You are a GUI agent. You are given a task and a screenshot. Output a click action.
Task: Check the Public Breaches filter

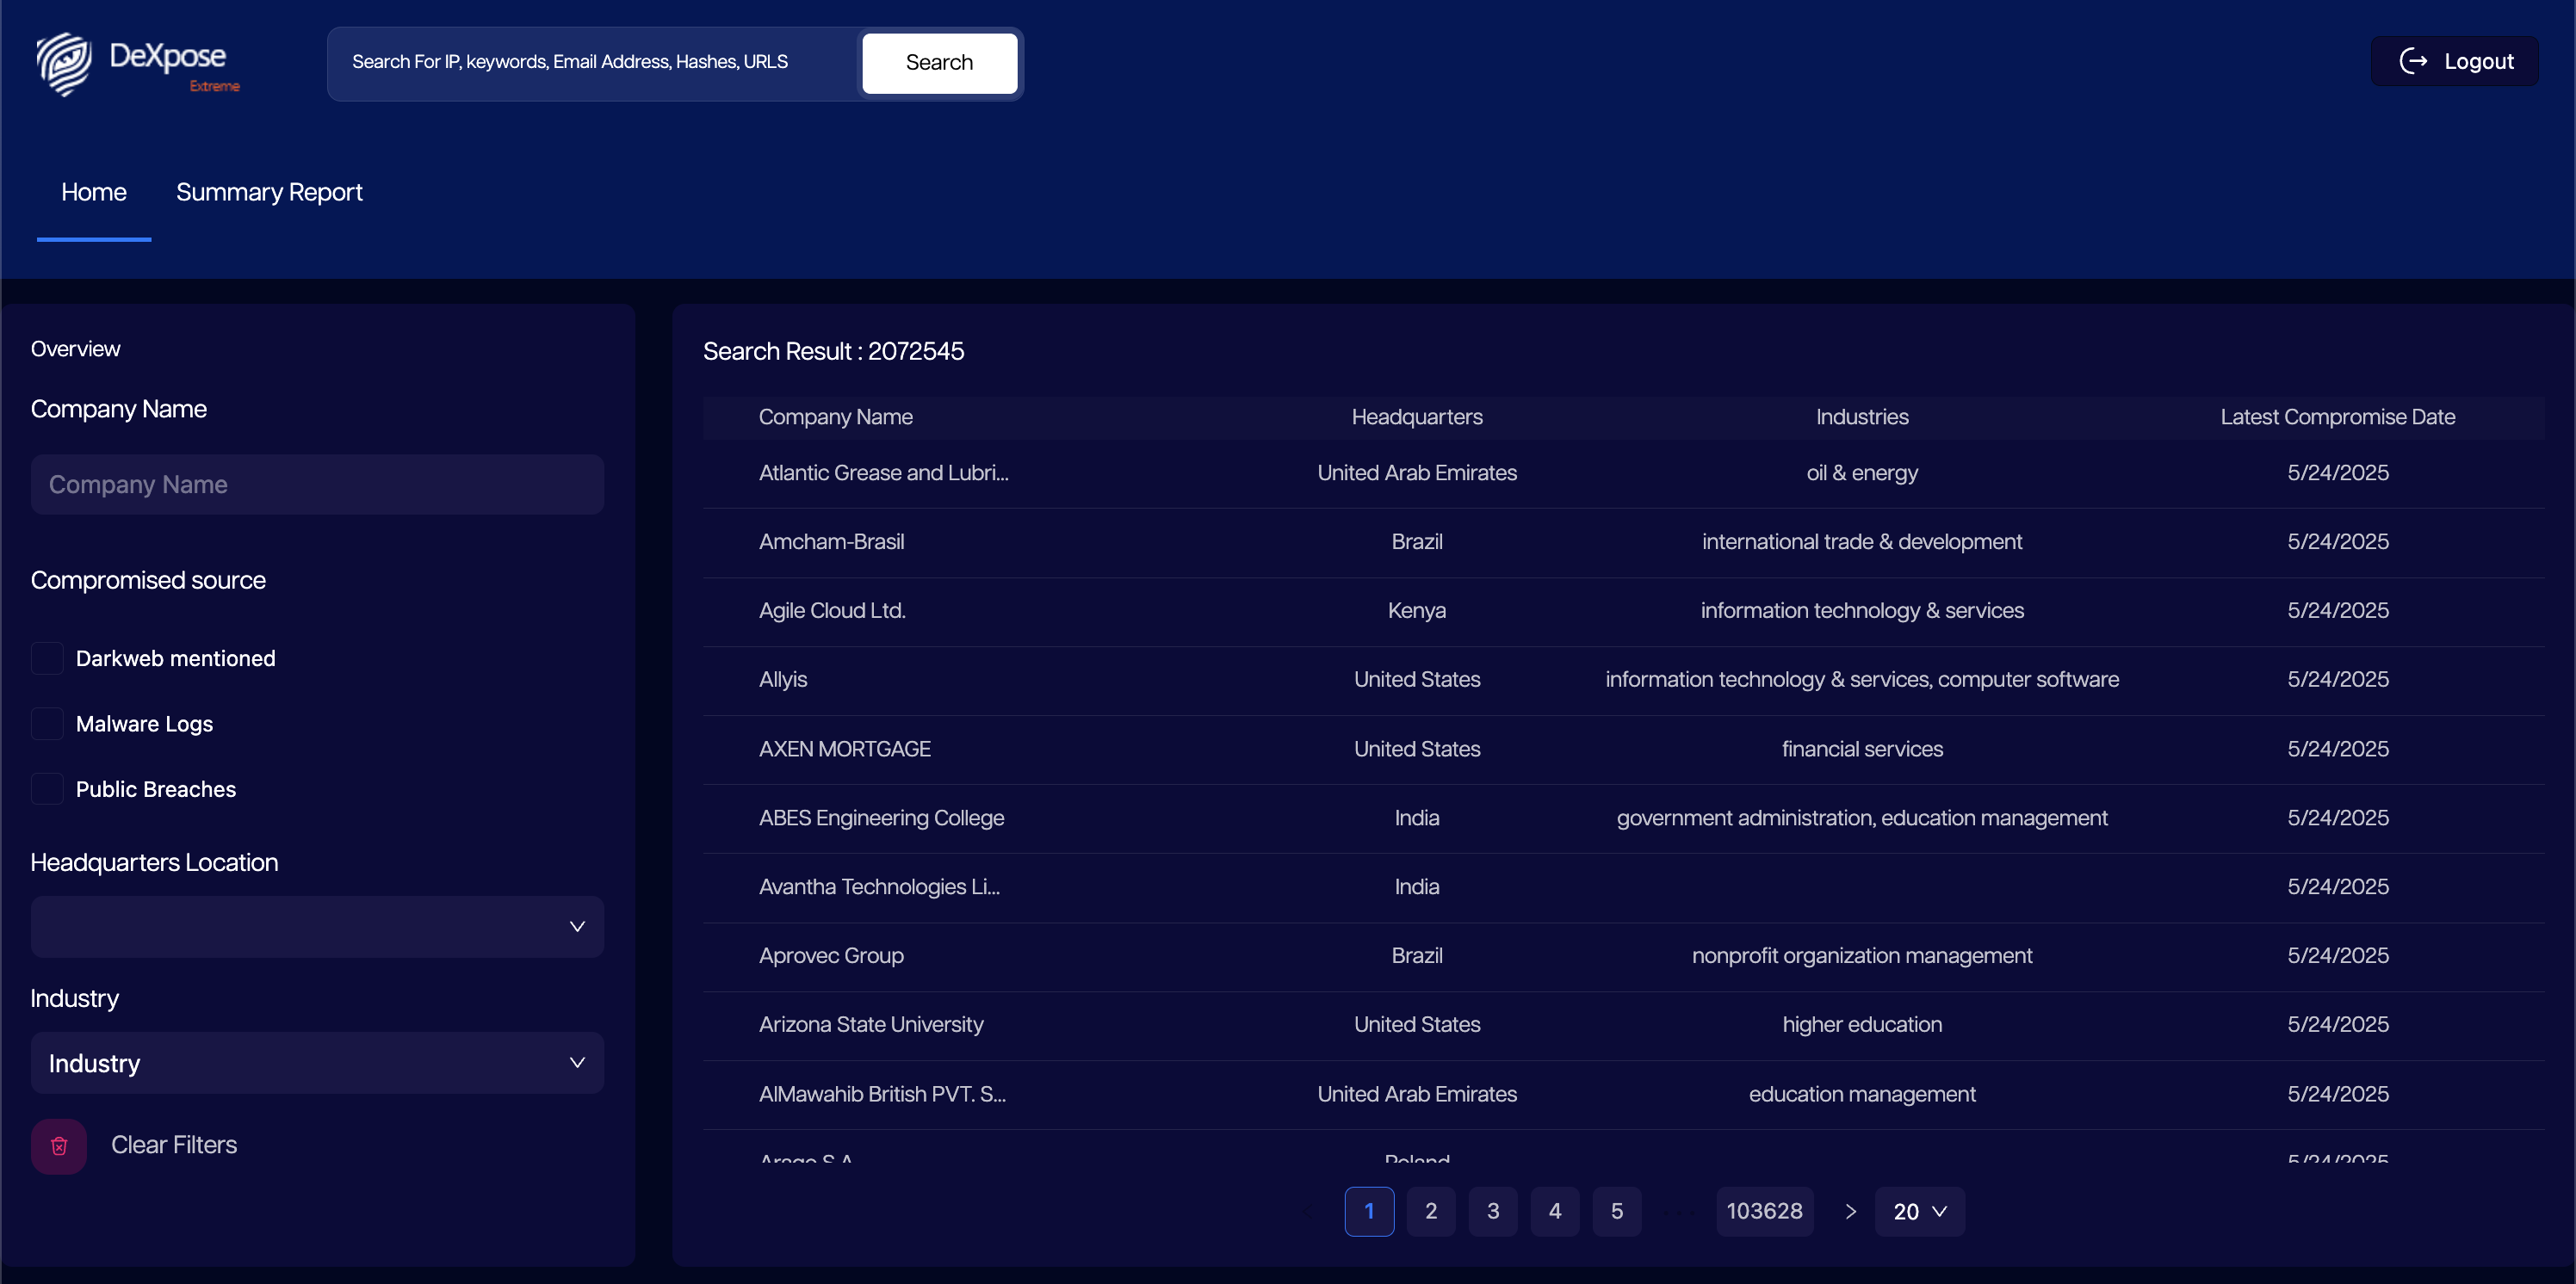click(47, 789)
